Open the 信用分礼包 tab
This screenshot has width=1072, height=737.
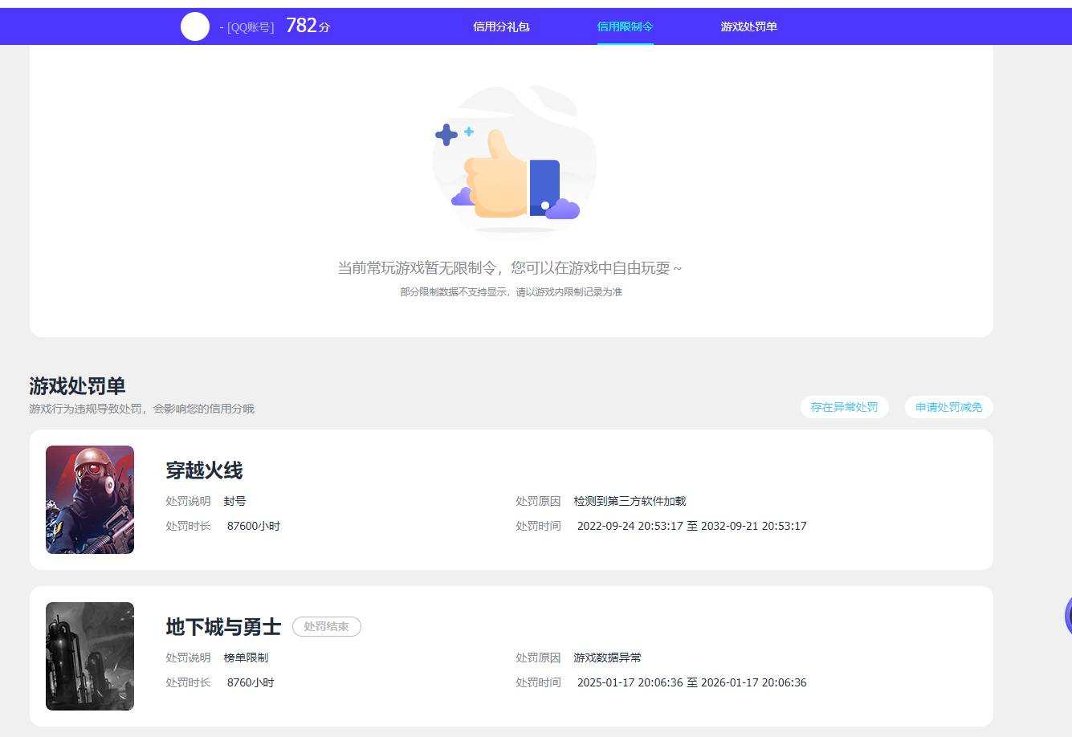coord(501,26)
